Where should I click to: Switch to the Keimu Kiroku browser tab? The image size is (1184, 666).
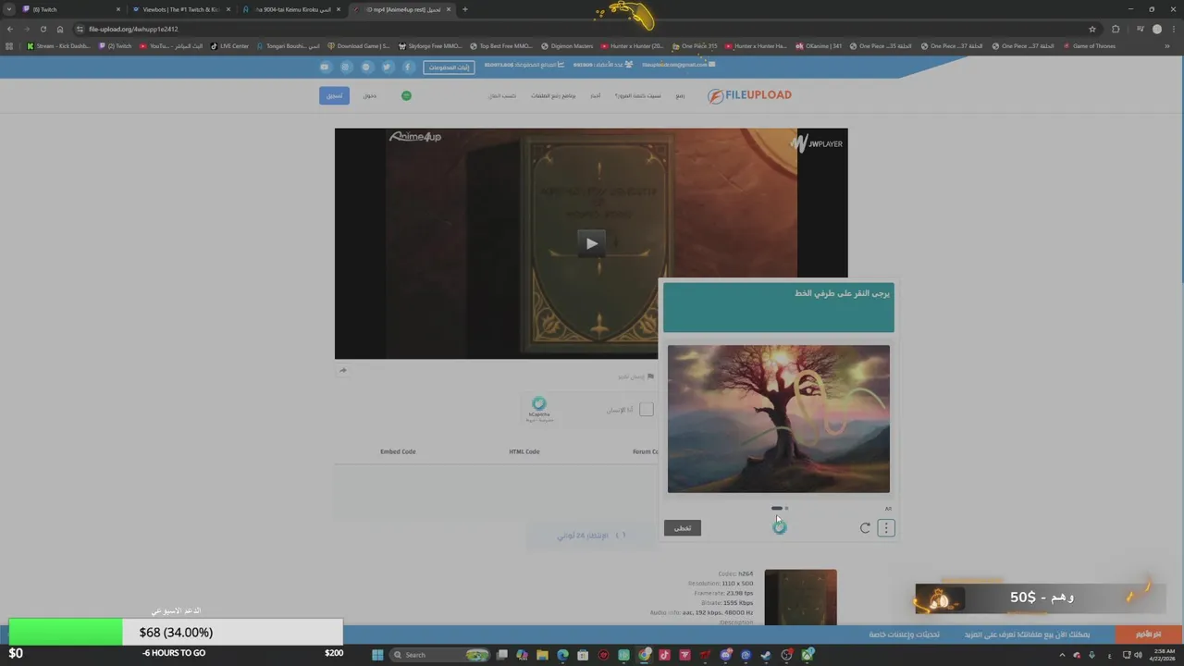291,9
